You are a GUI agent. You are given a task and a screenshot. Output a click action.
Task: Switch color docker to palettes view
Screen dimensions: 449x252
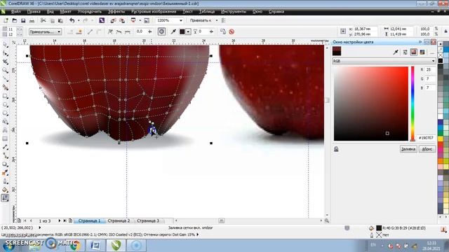[422, 52]
